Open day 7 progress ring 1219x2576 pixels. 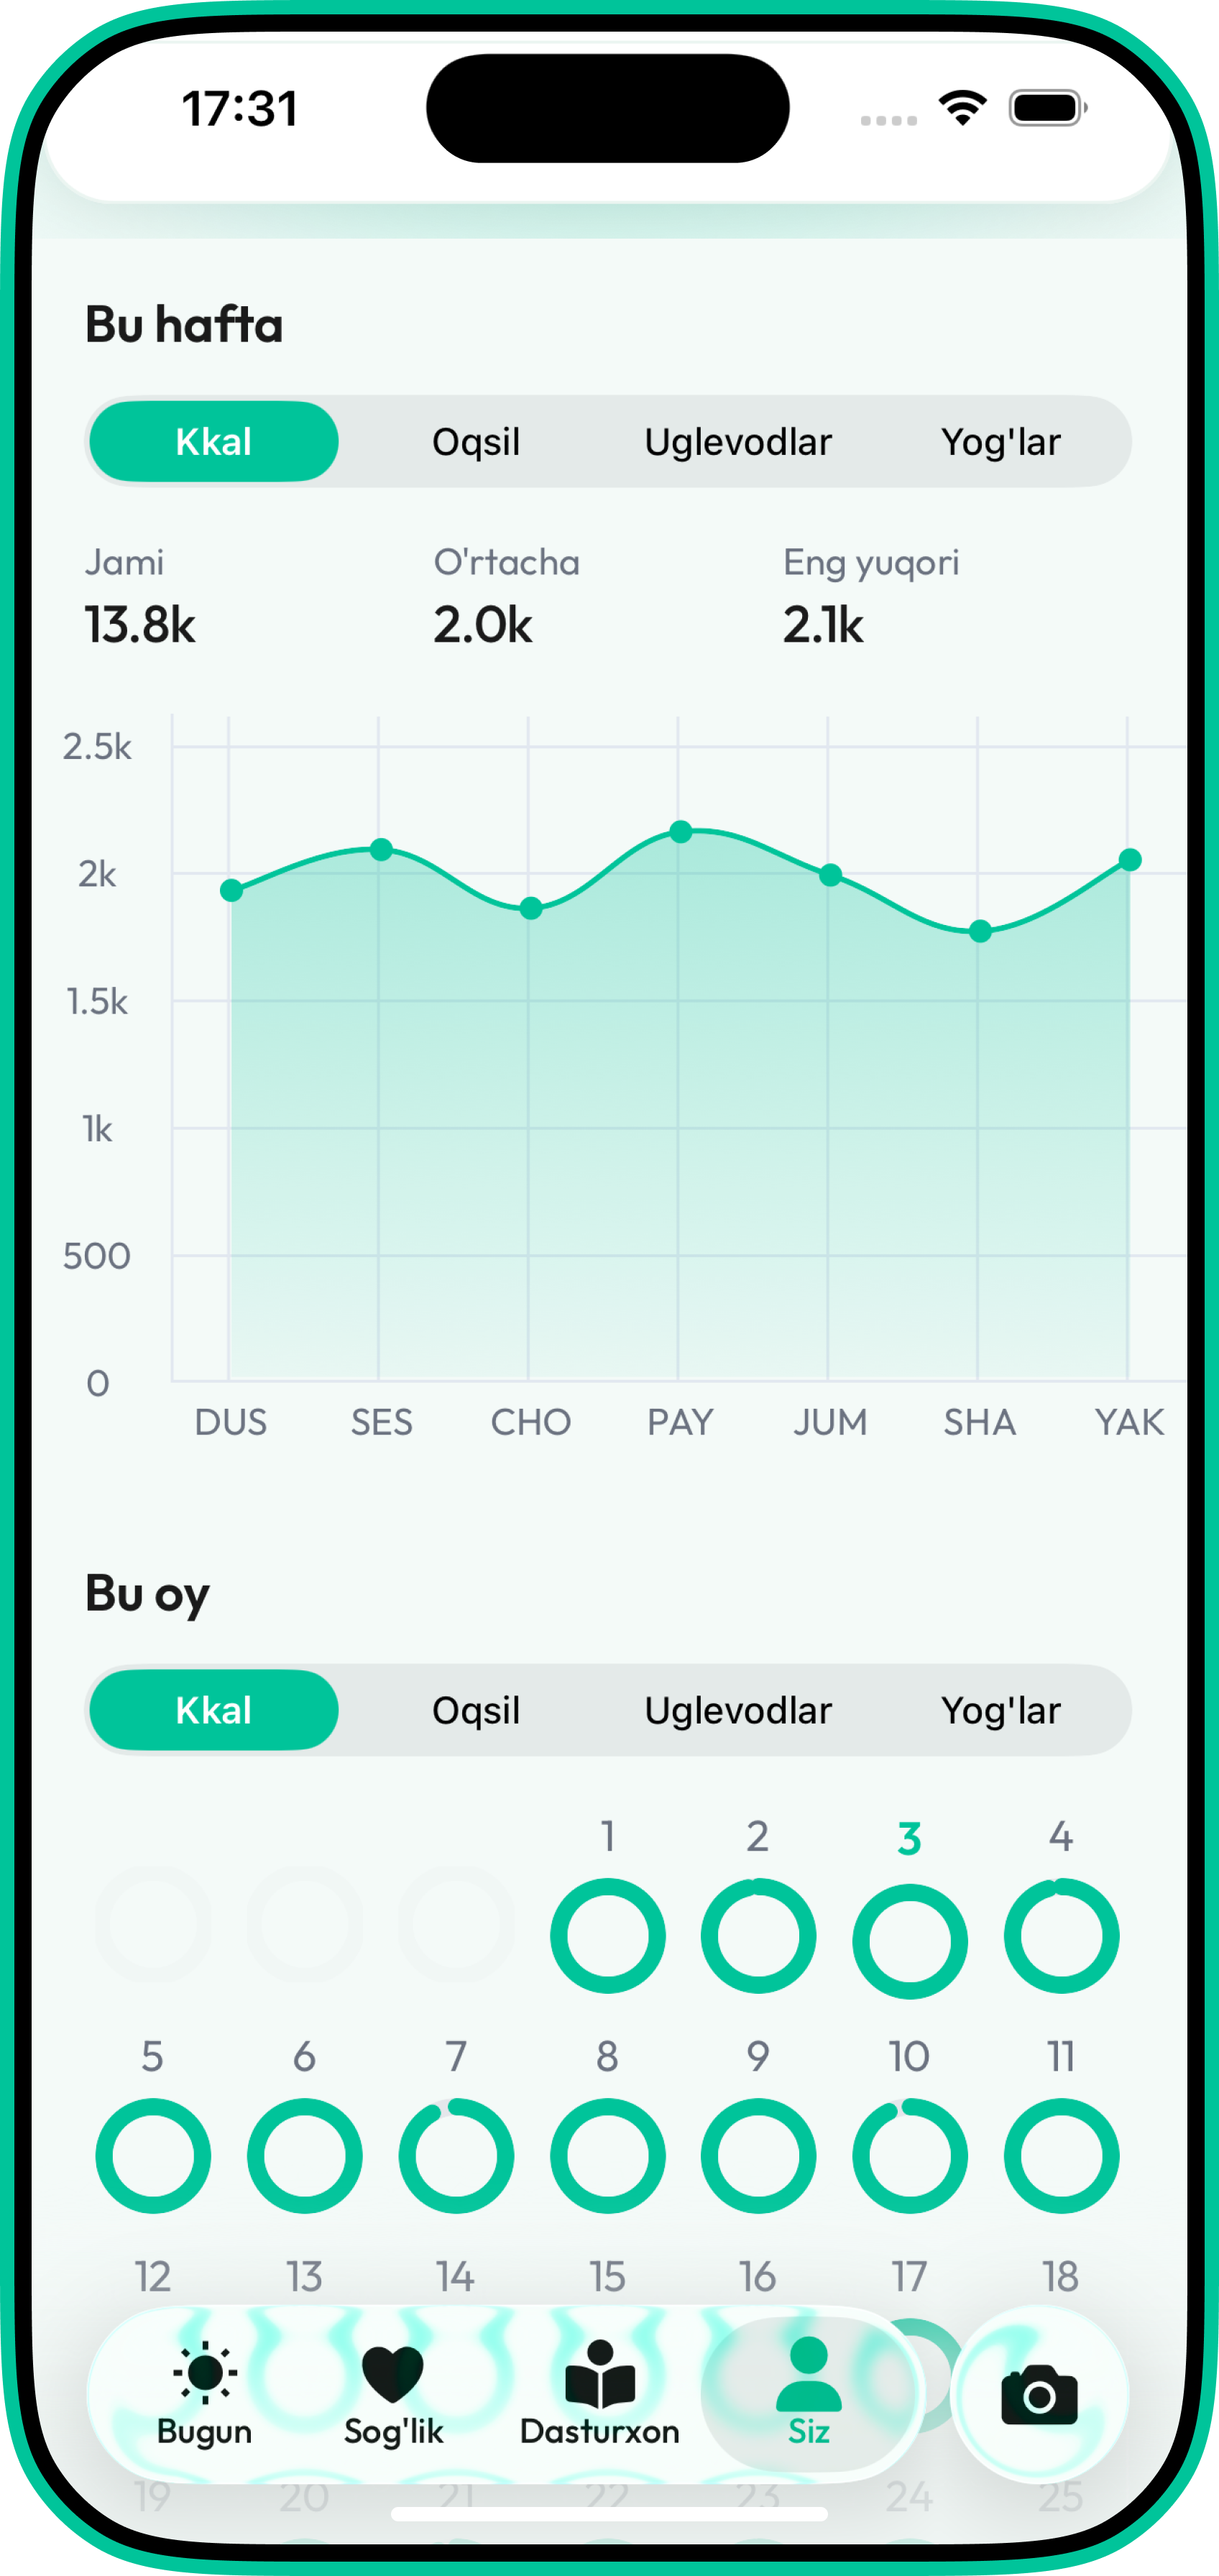pyautogui.click(x=456, y=2156)
